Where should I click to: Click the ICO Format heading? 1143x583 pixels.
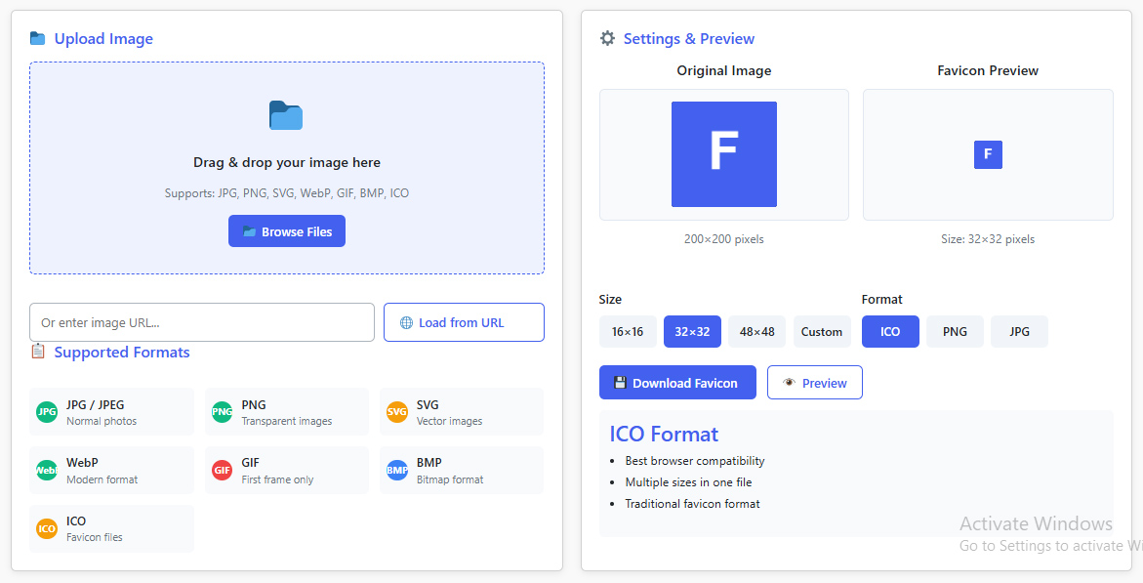664,435
